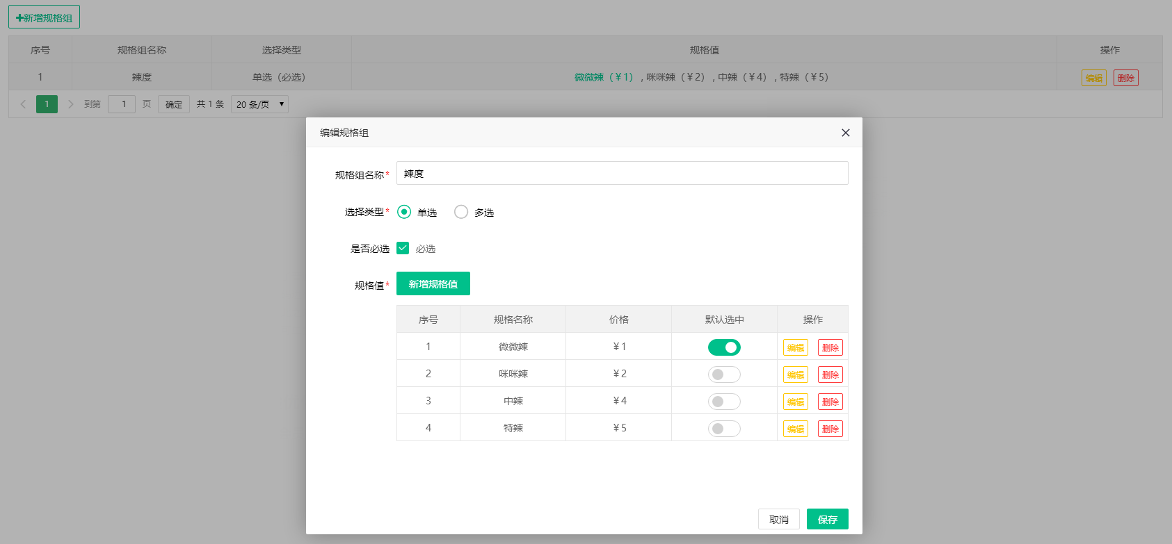This screenshot has width=1172, height=544.
Task: Enable default toggle for 咪咪辣
Action: point(724,374)
